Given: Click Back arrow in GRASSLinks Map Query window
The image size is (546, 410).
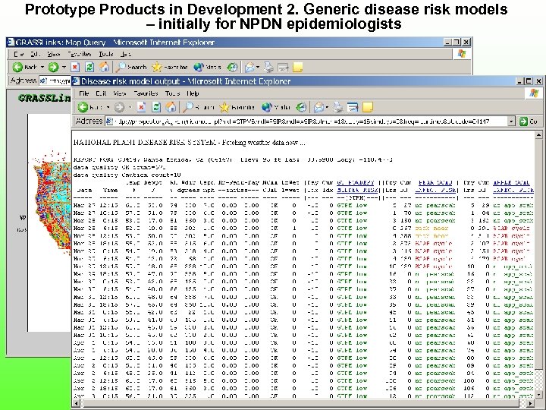Looking at the screenshot, I should click(x=17, y=67).
